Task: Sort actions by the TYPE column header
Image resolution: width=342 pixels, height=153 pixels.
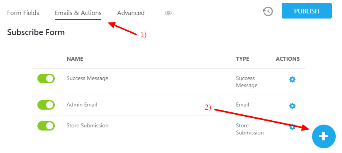Action: [242, 59]
